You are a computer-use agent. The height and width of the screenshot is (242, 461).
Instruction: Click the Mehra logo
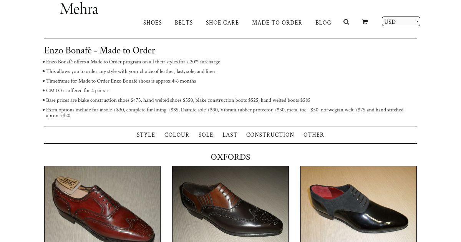click(79, 9)
